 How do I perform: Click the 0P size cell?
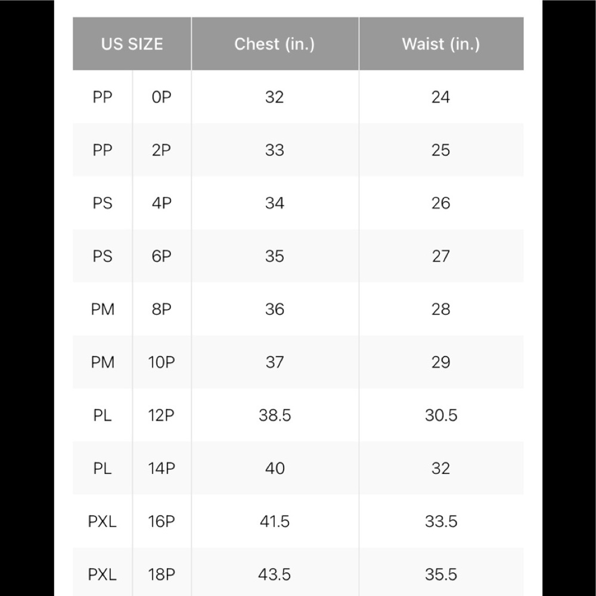162,97
